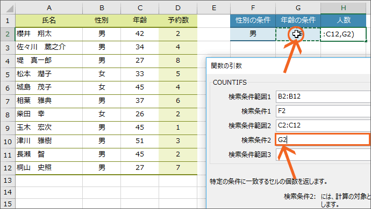
Task: Select row 7 header
Action: coord(8,101)
